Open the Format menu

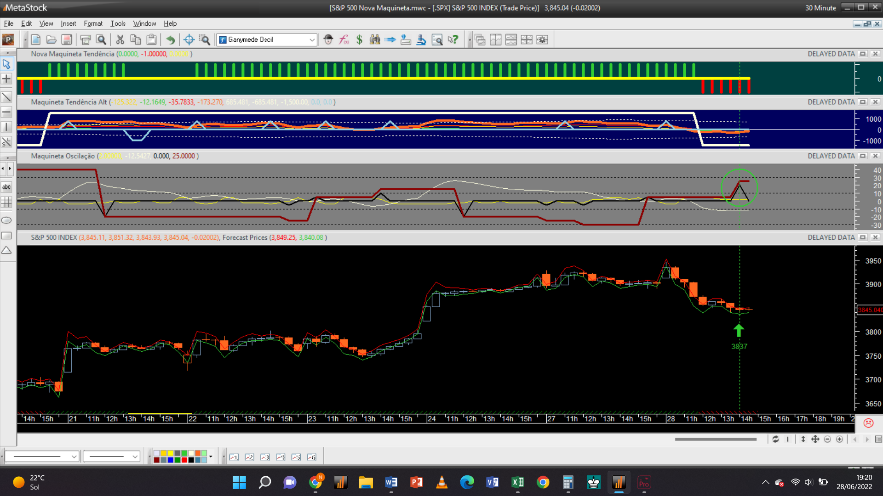[93, 23]
